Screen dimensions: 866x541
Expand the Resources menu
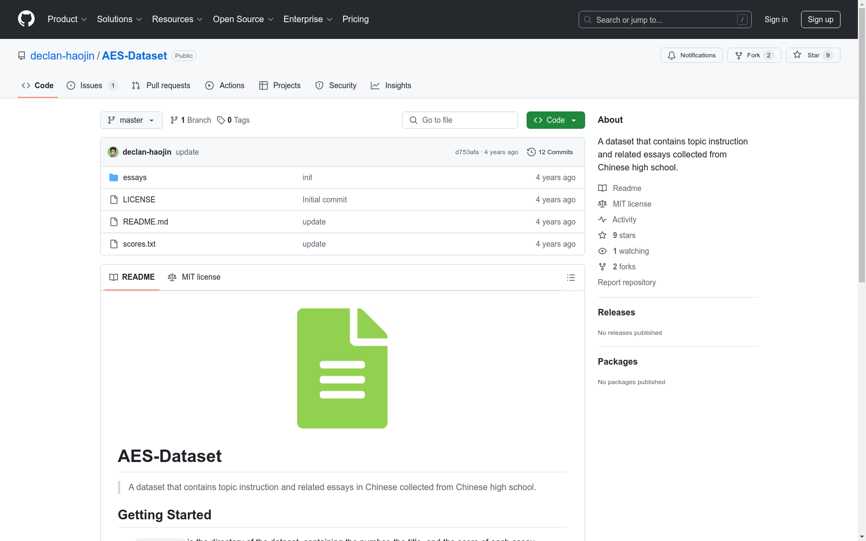click(178, 19)
